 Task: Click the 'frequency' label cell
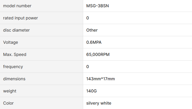[13, 67]
